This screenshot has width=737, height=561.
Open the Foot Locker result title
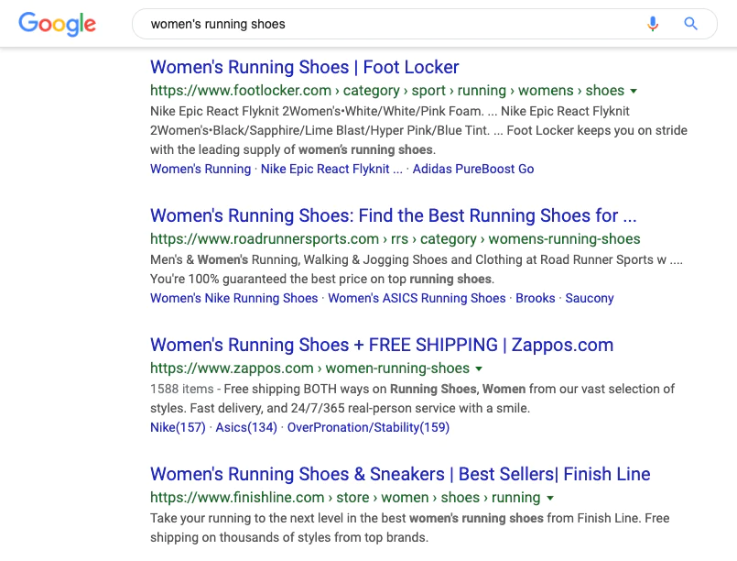pyautogui.click(x=304, y=67)
